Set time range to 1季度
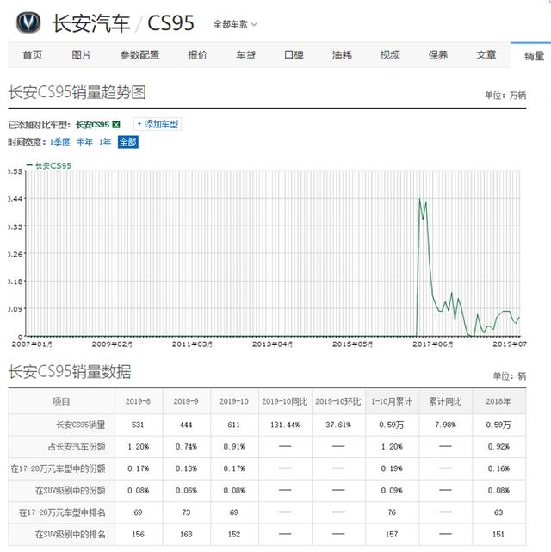Viewport: 551px width, 552px height. [x=59, y=142]
